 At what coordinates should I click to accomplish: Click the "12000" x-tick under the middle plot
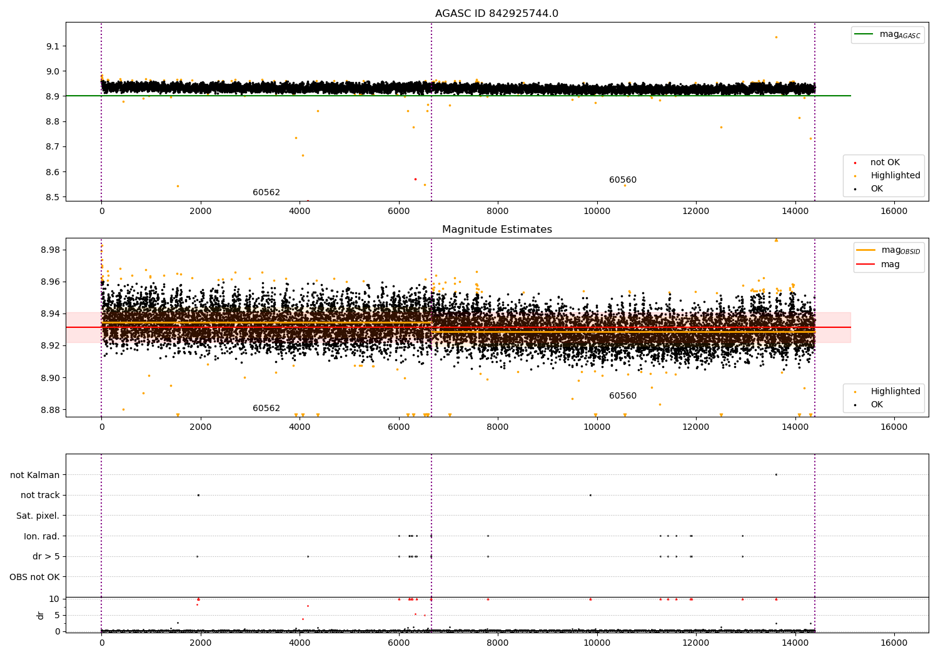pos(695,427)
